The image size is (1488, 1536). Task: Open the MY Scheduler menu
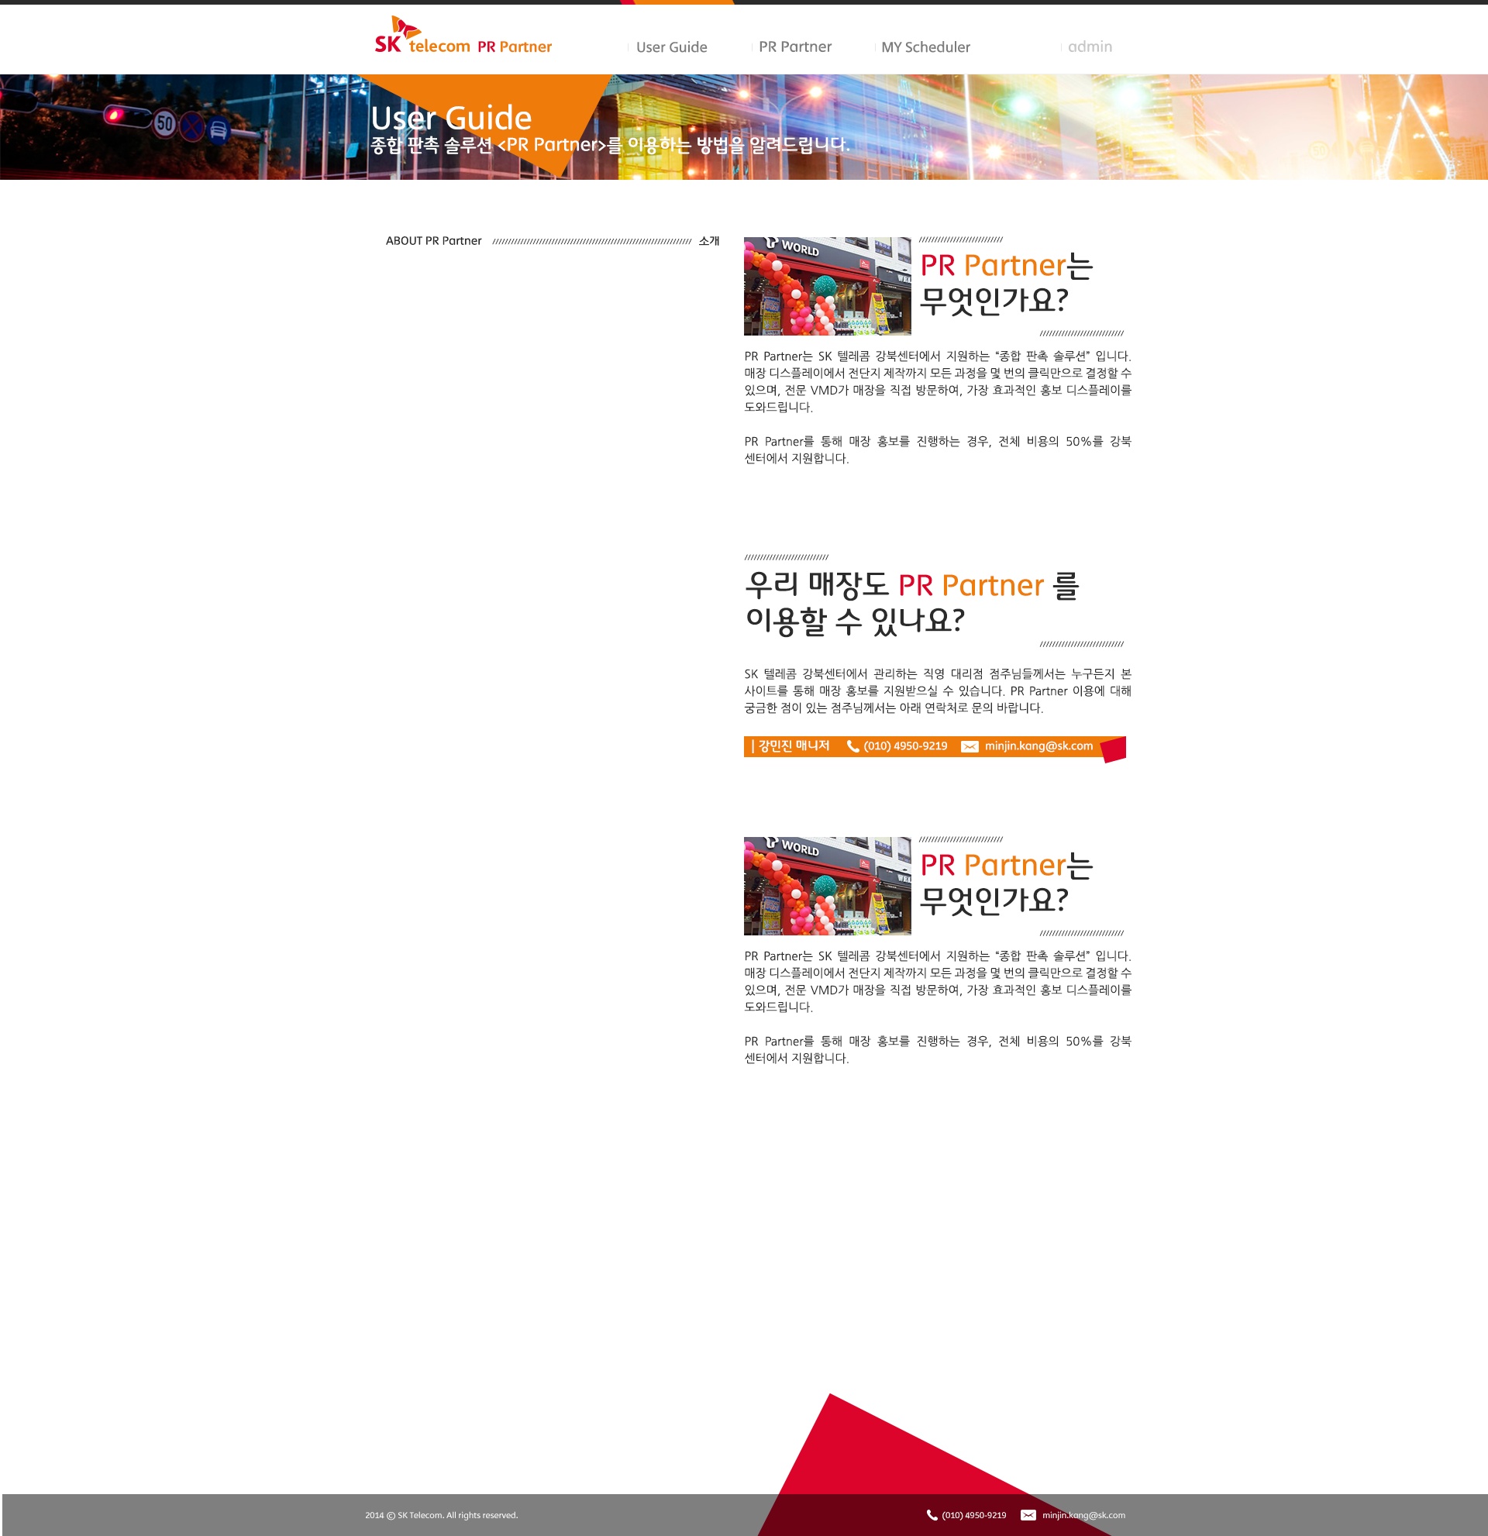pos(925,47)
